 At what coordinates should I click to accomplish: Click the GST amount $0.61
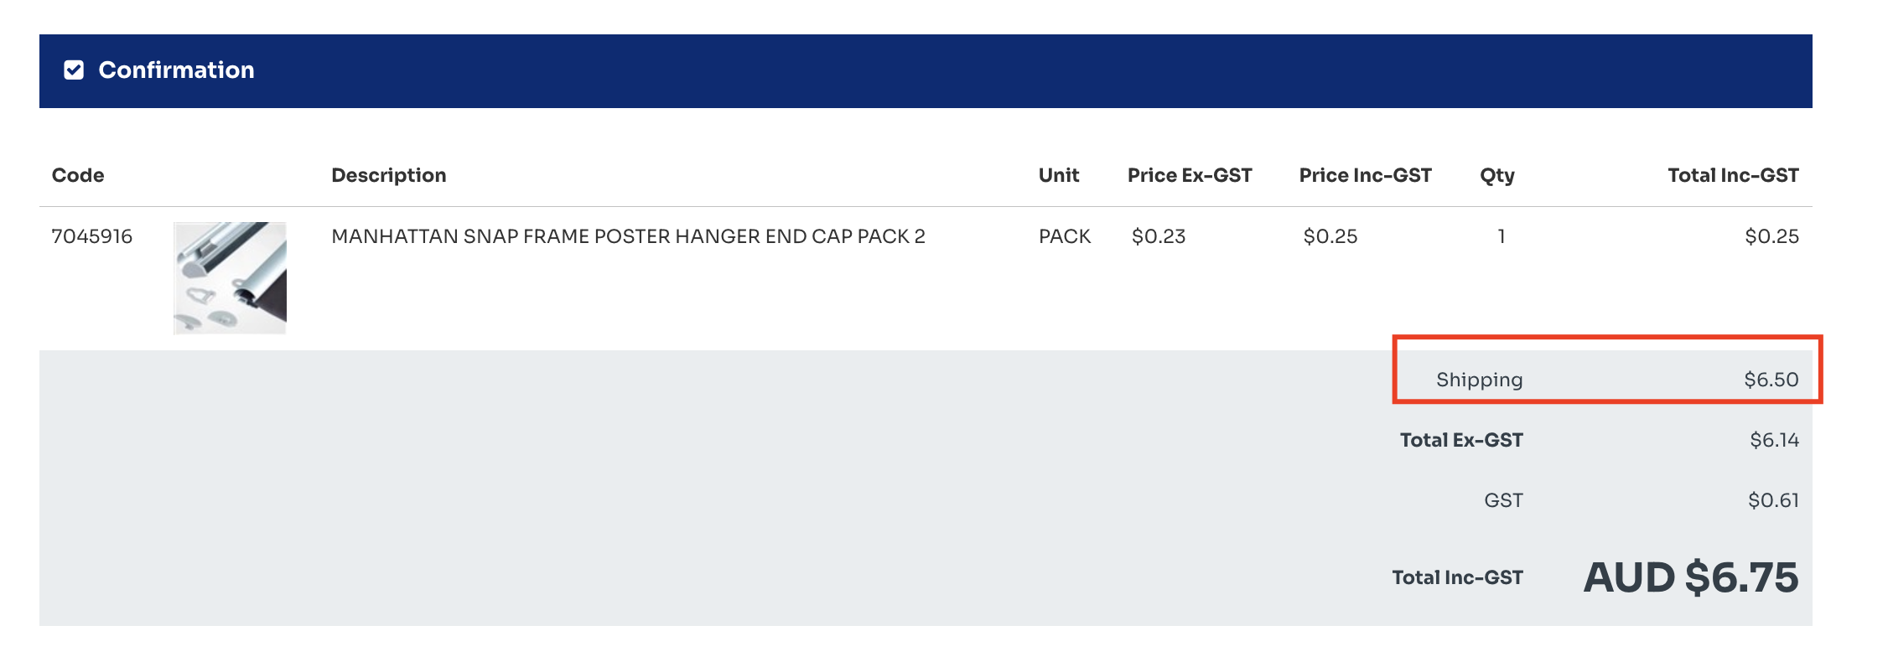coord(1773,500)
